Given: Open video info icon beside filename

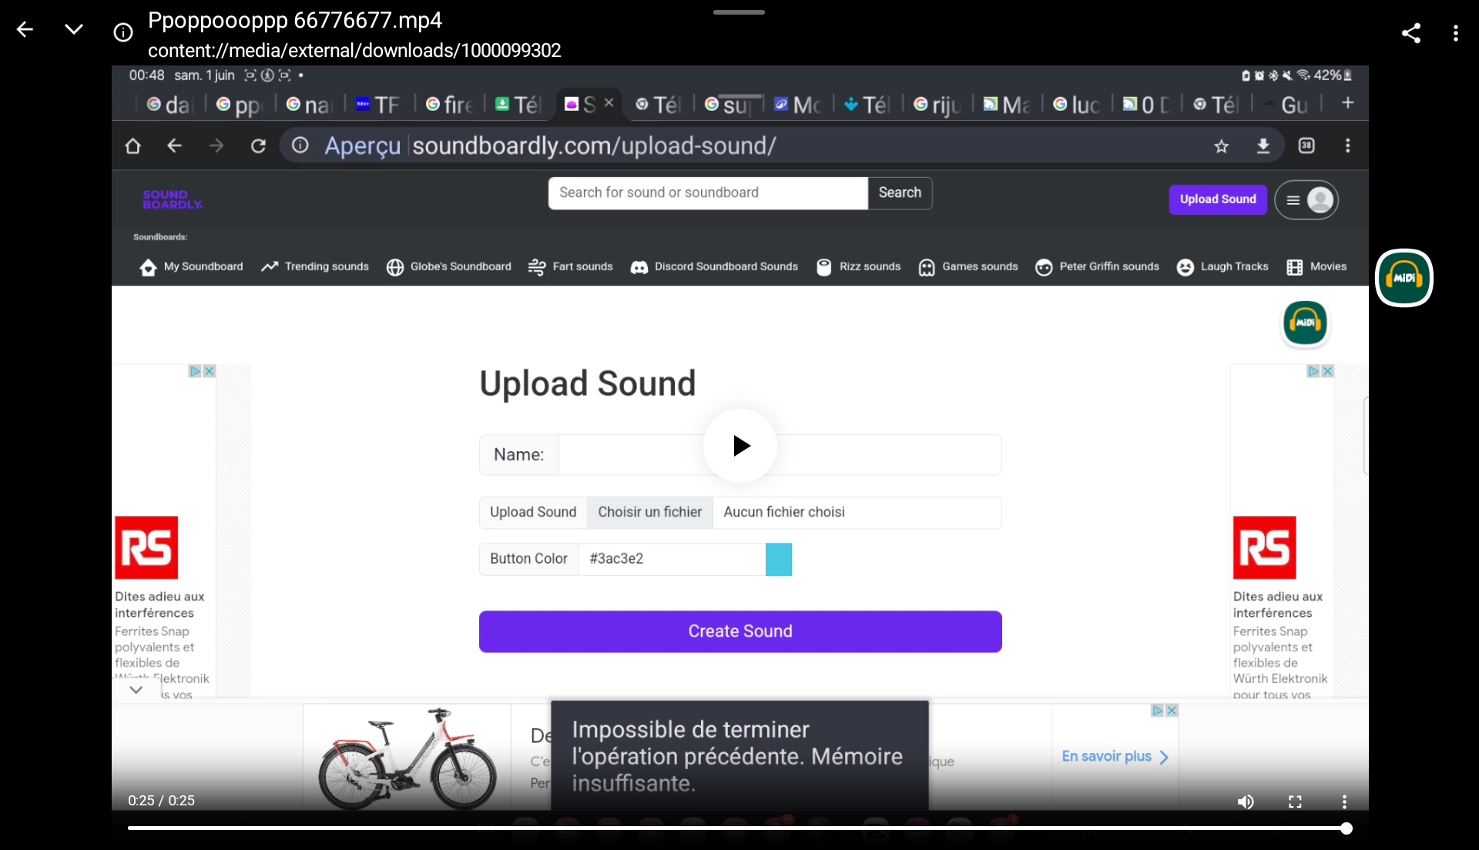Looking at the screenshot, I should (123, 32).
